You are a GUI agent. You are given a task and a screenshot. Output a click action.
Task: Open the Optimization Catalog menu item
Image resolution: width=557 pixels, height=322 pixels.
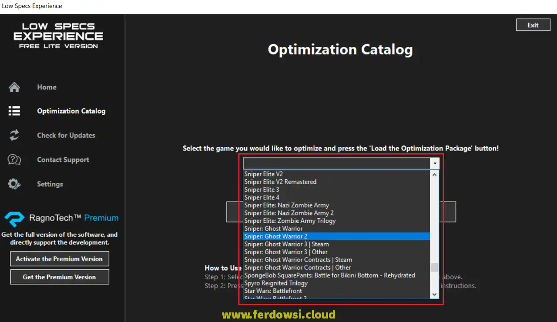coord(71,111)
